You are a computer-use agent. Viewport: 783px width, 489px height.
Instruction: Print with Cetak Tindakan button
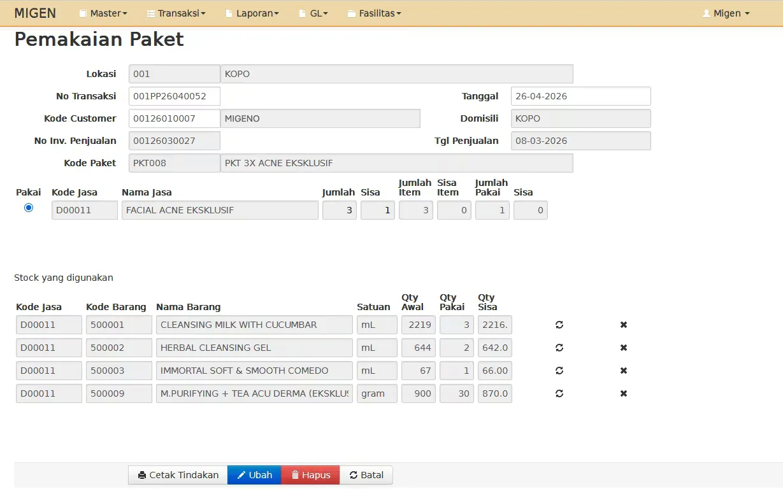(178, 475)
